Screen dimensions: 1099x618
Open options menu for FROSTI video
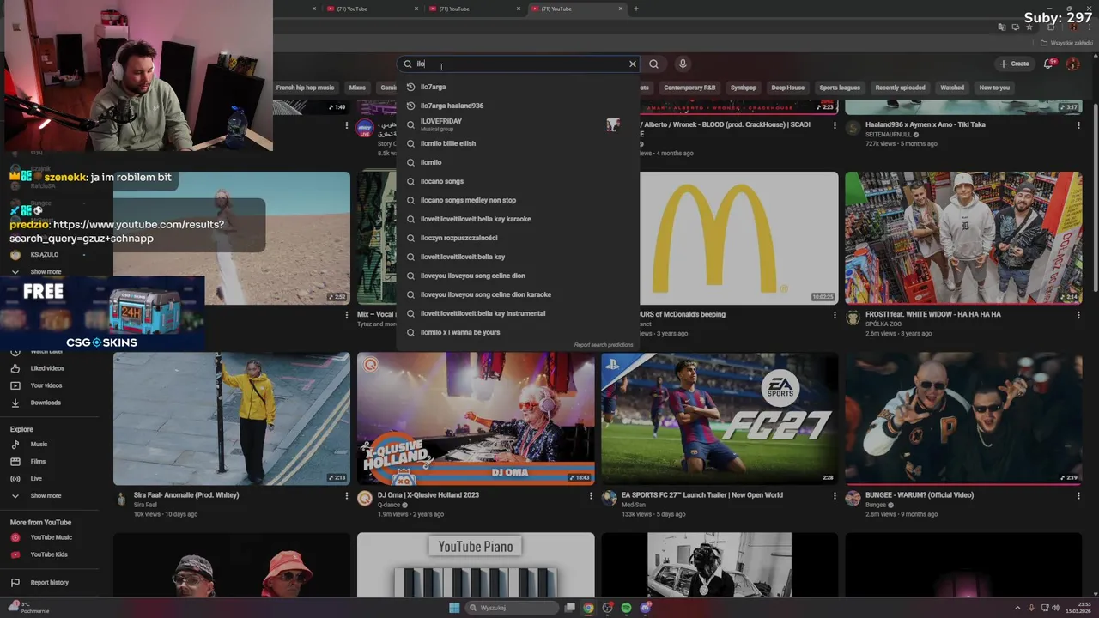click(1078, 315)
